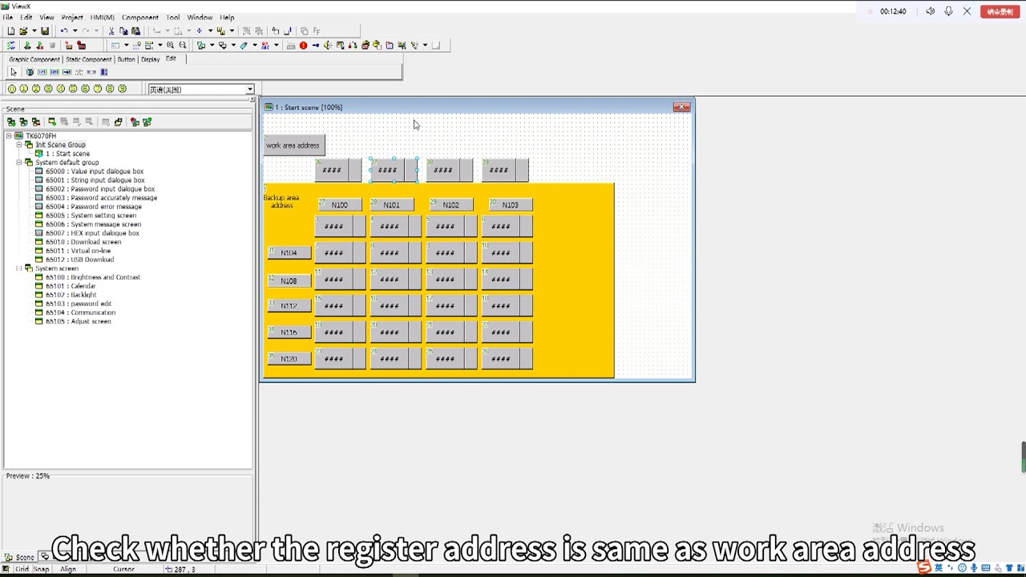Select 65012 : USB Download tree item

coord(79,260)
